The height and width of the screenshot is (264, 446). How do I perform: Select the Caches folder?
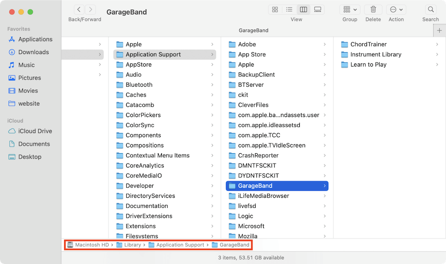tap(136, 95)
